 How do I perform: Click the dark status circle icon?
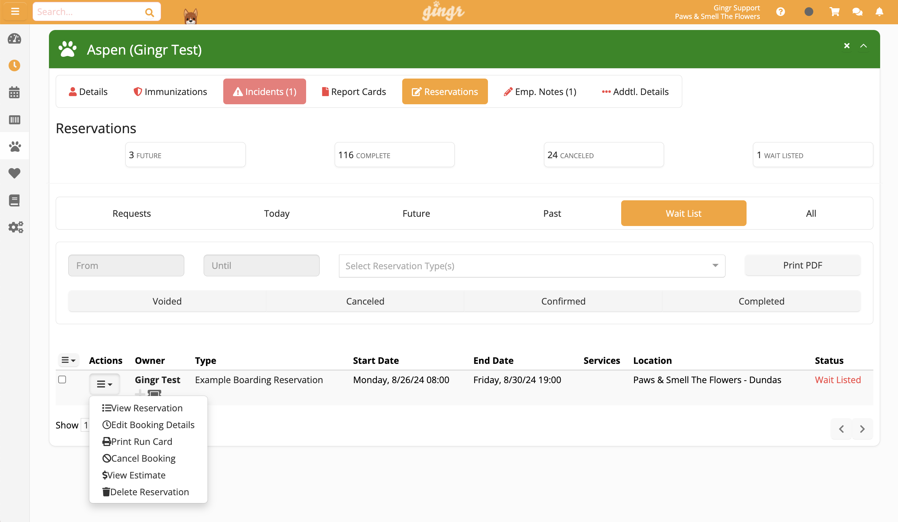(809, 12)
